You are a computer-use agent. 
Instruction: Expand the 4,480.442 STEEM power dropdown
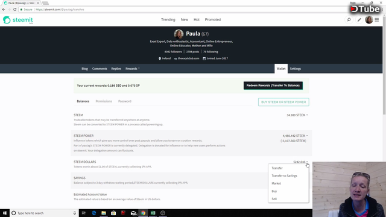[x=295, y=136]
